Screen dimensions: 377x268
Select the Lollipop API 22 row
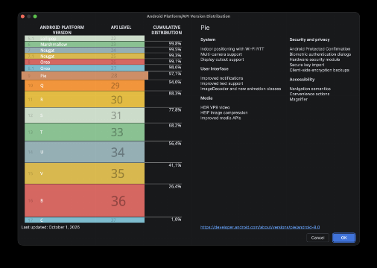pos(84,38)
